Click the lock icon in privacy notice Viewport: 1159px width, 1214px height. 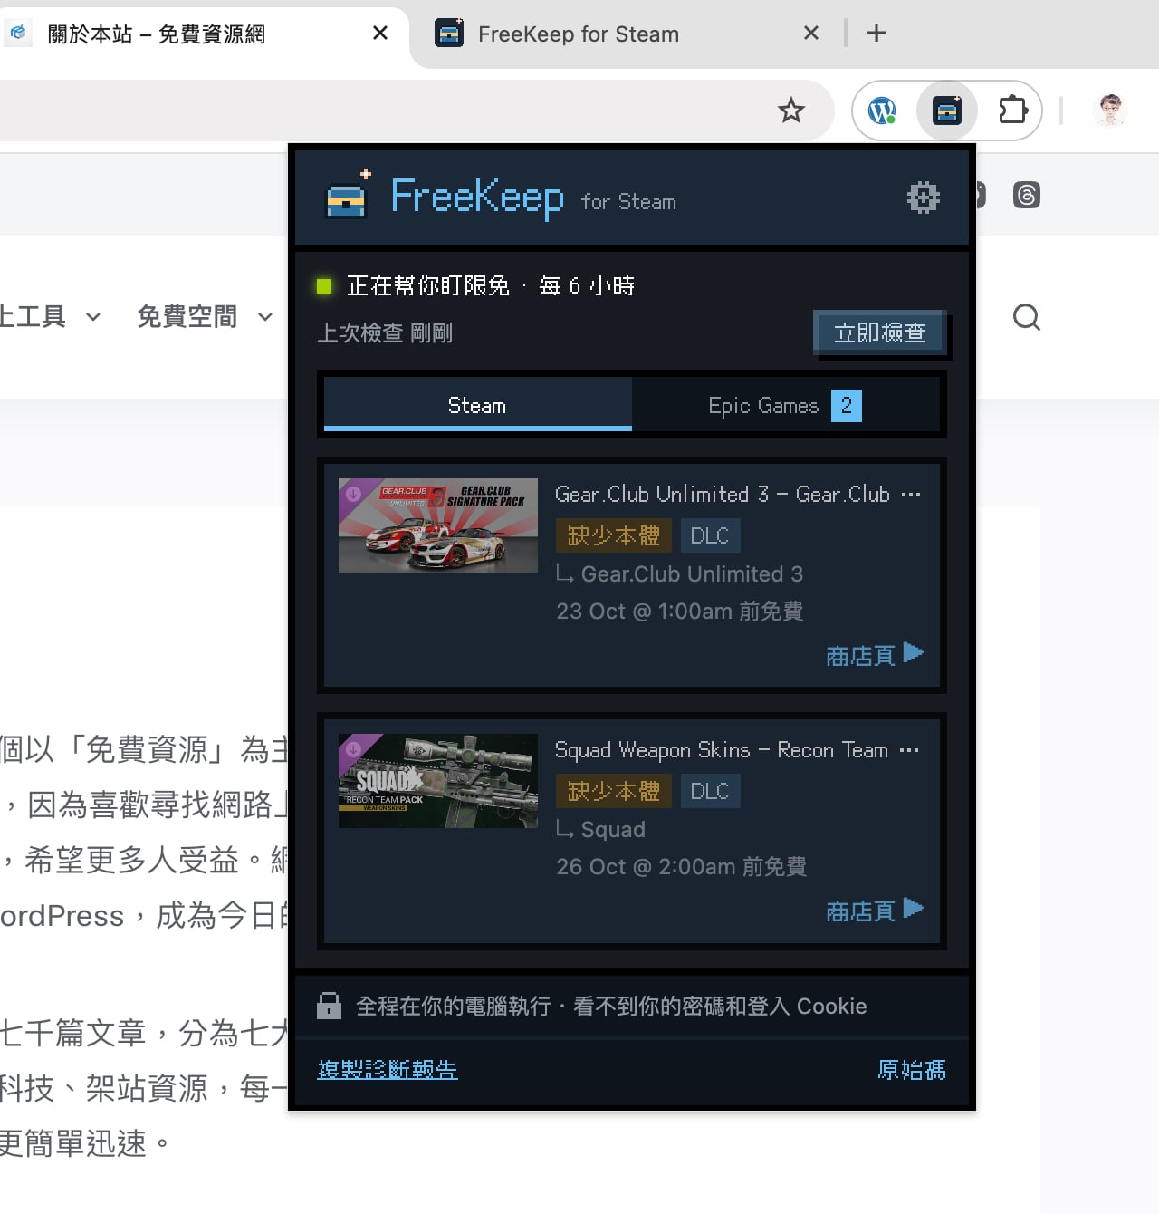click(329, 1006)
